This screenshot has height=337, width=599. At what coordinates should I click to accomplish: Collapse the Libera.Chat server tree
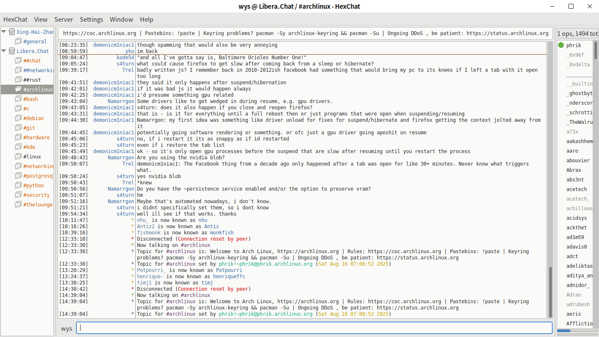4,51
